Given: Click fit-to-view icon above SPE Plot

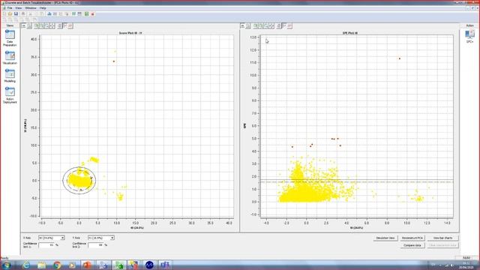Looking at the screenshot, I should click(271, 26).
